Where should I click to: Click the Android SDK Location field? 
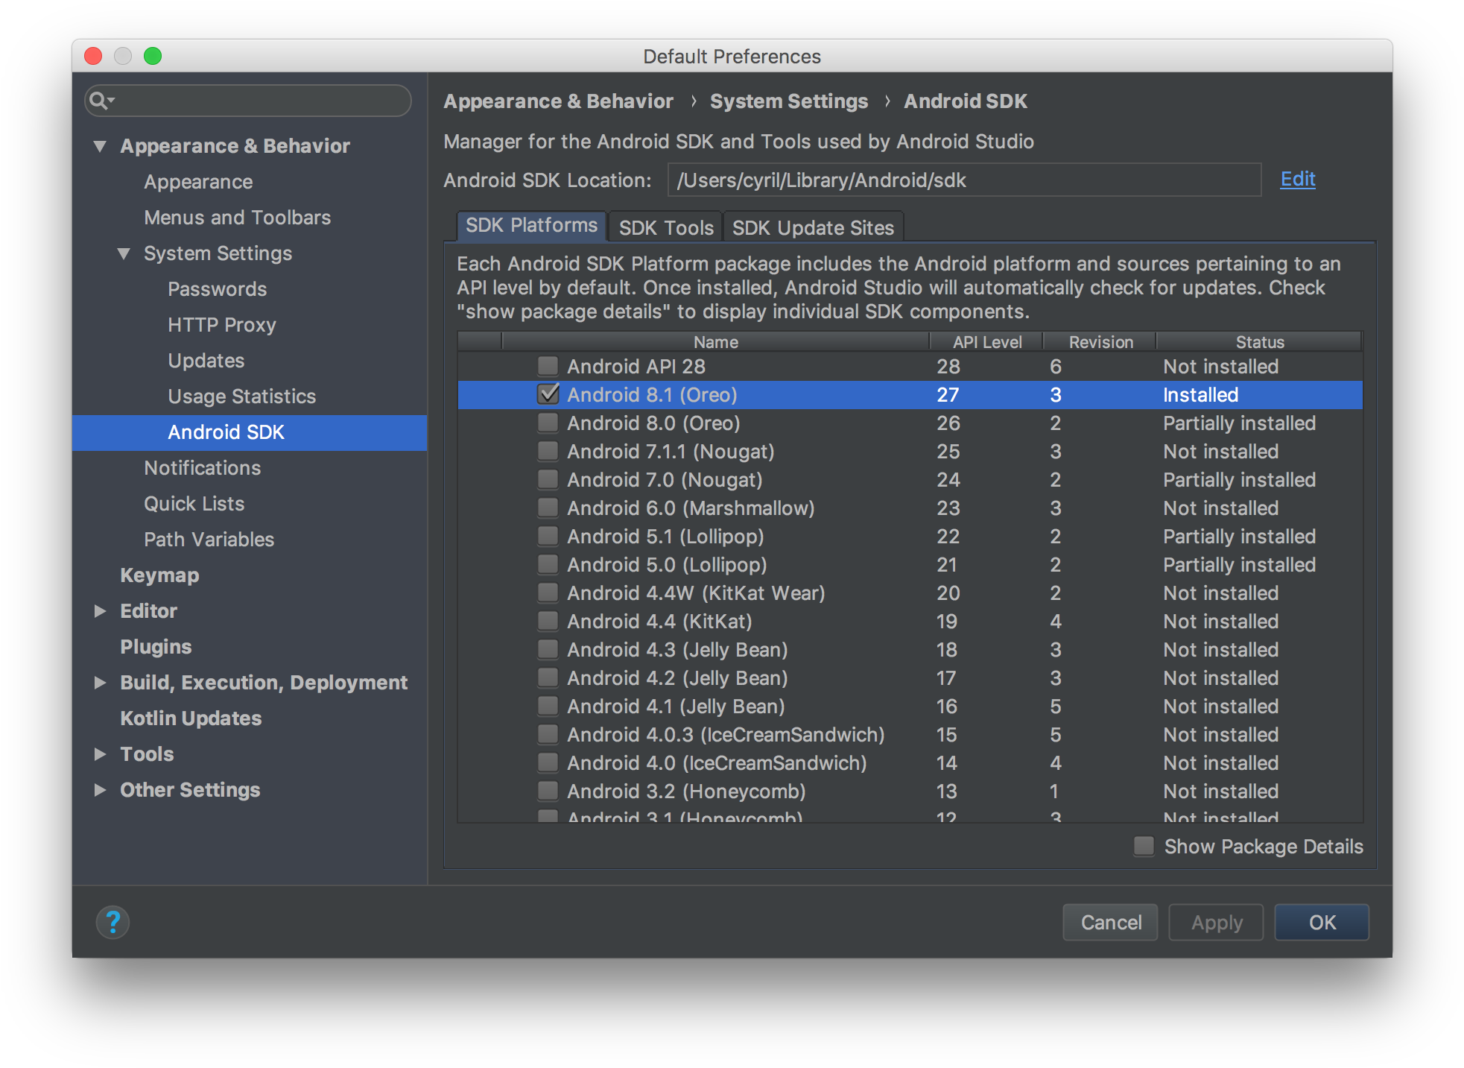click(964, 180)
